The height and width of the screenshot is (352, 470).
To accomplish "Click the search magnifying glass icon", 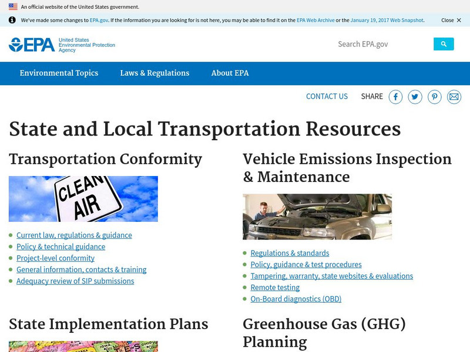I will coord(445,43).
